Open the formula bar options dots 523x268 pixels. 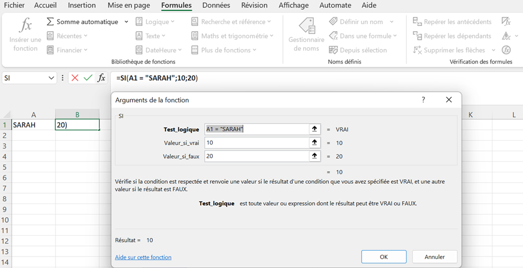pos(62,78)
